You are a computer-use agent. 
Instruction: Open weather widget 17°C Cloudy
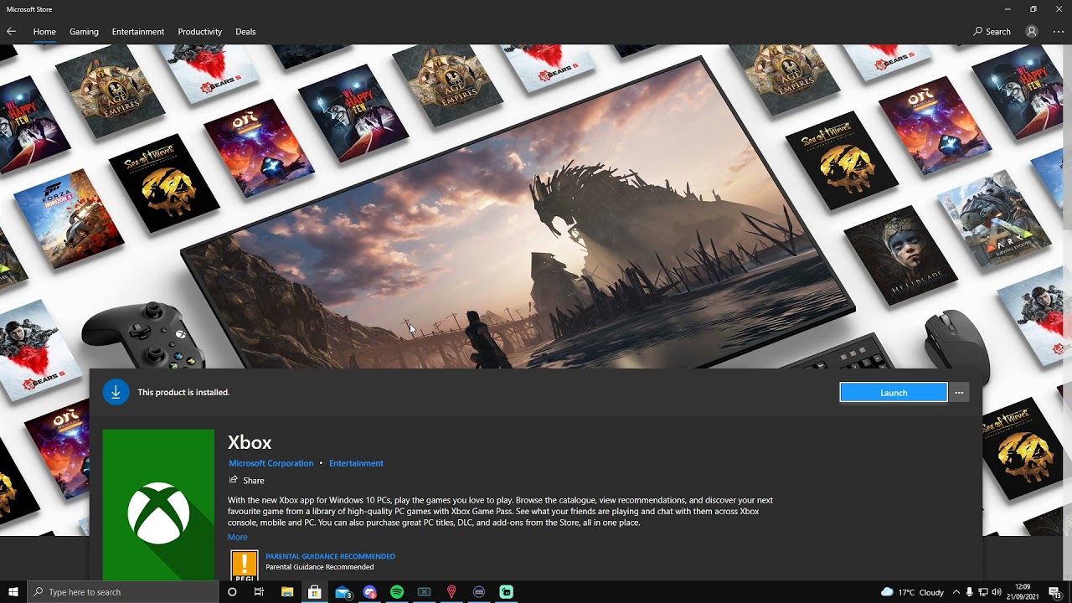tap(912, 592)
